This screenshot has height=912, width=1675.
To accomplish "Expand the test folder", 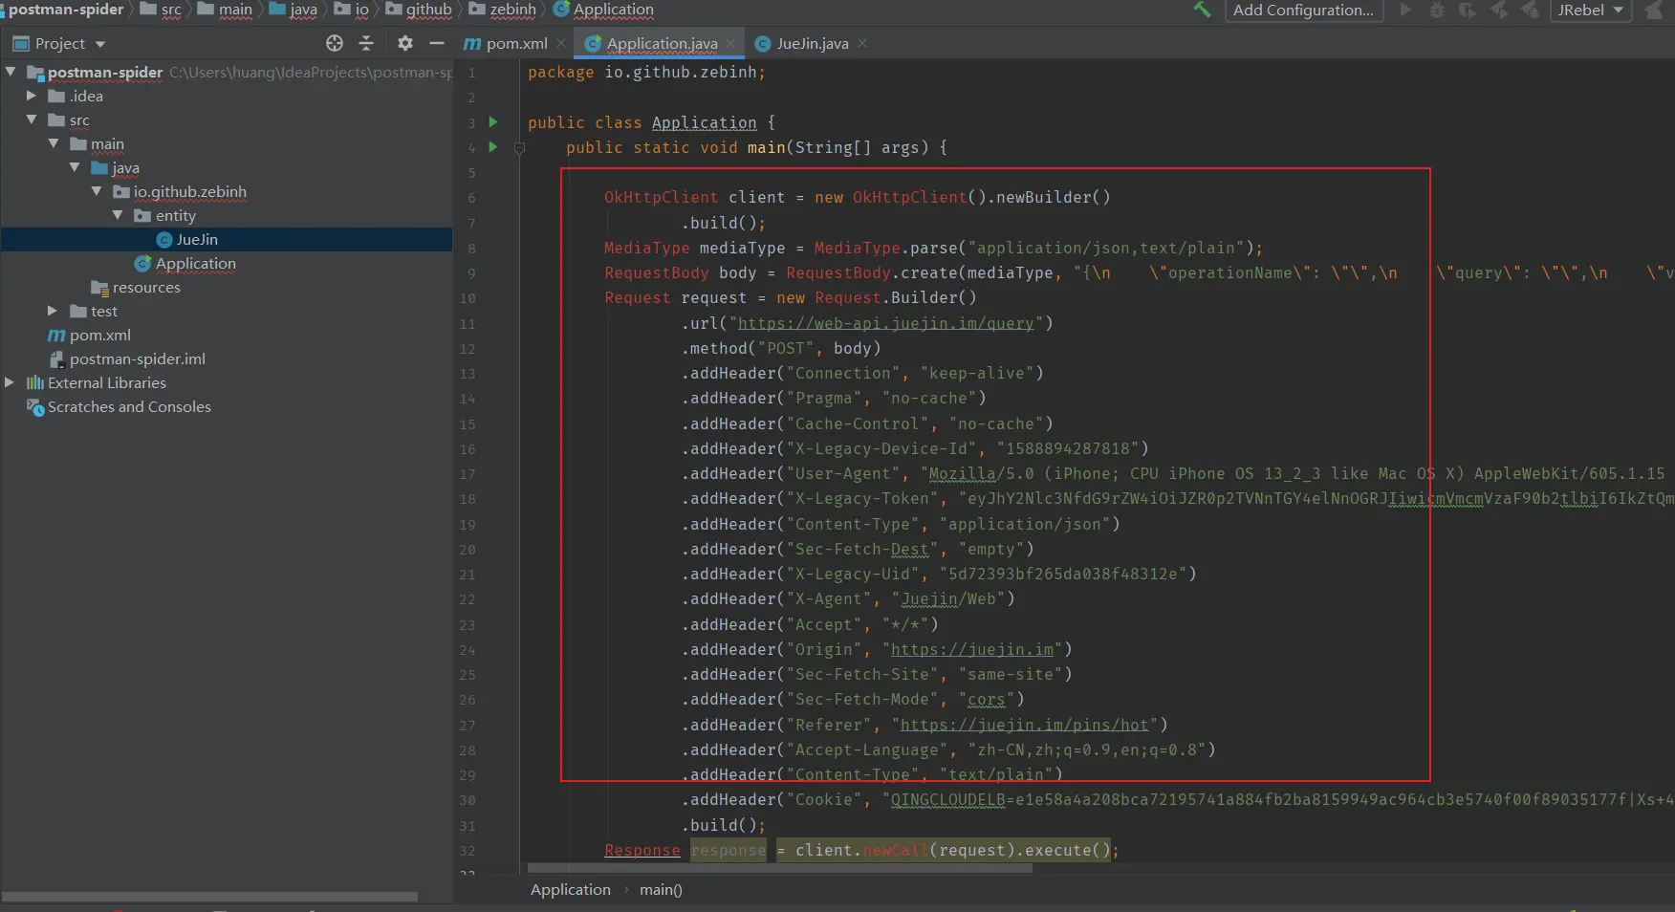I will tap(54, 311).
